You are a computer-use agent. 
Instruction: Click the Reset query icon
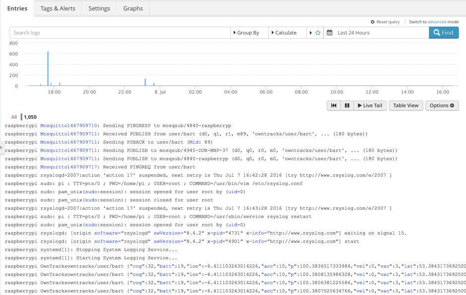click(373, 22)
